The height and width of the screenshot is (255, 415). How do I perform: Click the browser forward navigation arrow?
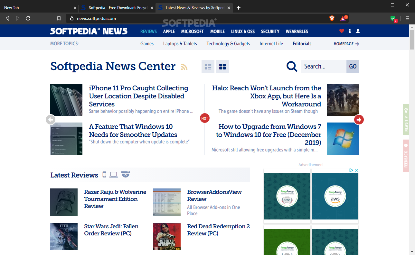18,18
